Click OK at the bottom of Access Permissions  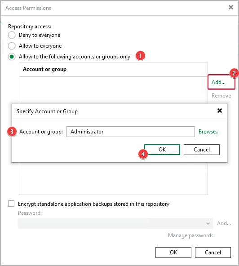click(x=173, y=253)
